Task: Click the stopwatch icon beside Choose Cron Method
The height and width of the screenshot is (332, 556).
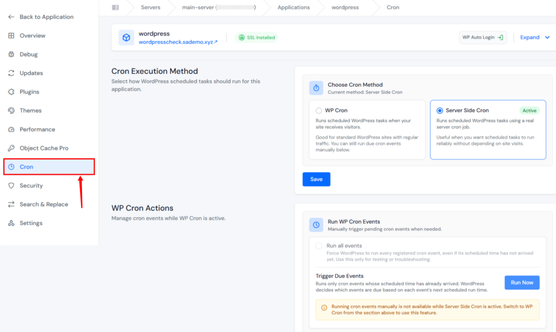Action: coord(316,88)
